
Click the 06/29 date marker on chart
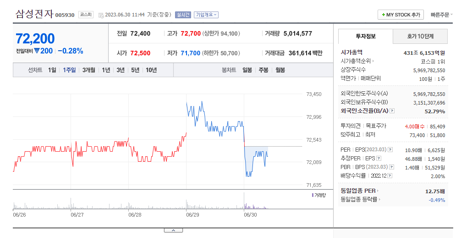(192, 215)
